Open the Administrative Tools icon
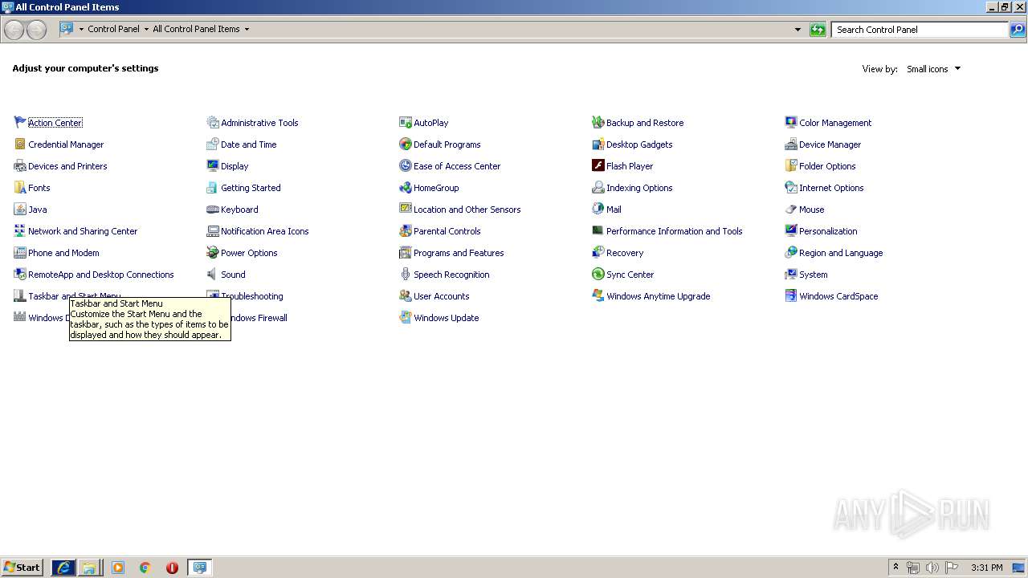The width and height of the screenshot is (1028, 578). point(213,123)
